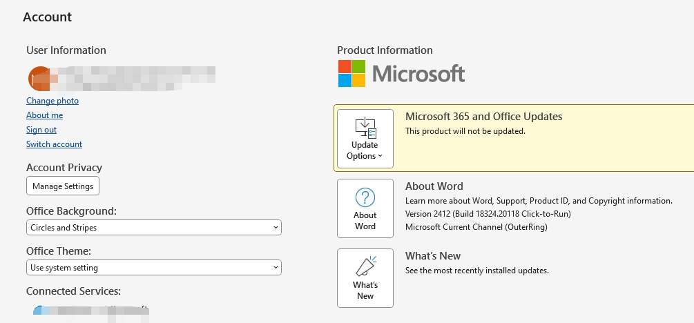Click the Sign out link

(x=41, y=130)
